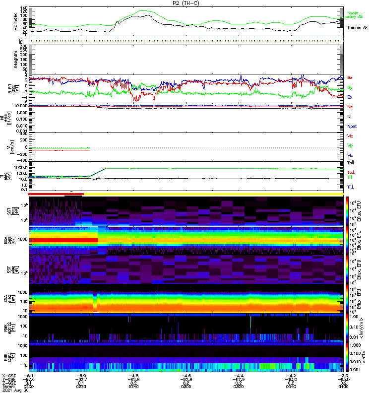Select the Themis AE legend label
The height and width of the screenshot is (397, 372).
pyautogui.click(x=357, y=28)
